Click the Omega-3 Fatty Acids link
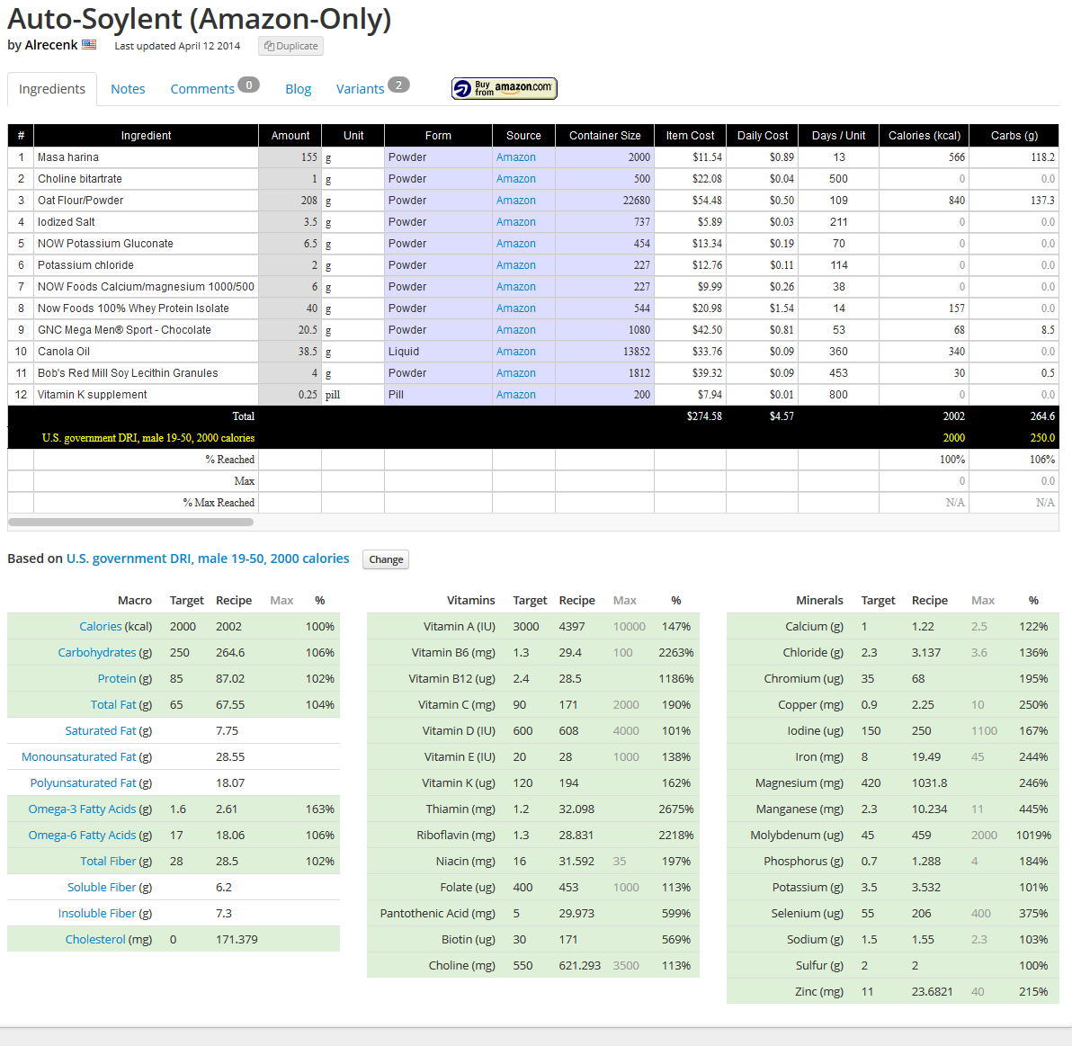The width and height of the screenshot is (1072, 1046). [82, 809]
